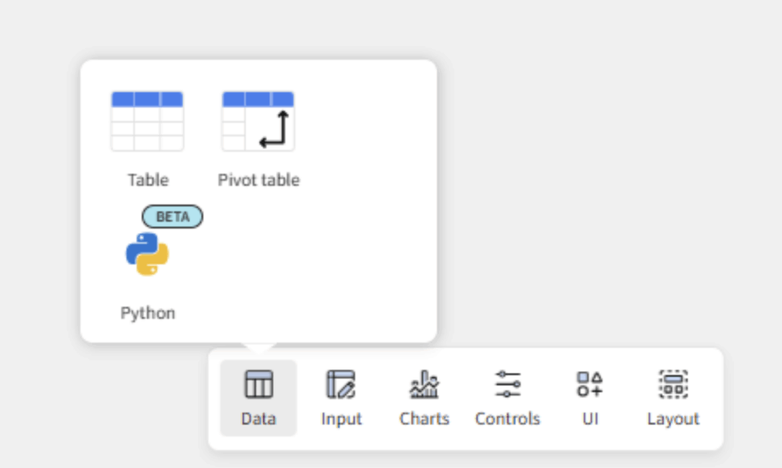The width and height of the screenshot is (782, 468).
Task: Click the "UI" label in bottom toolbar
Action: 590,419
